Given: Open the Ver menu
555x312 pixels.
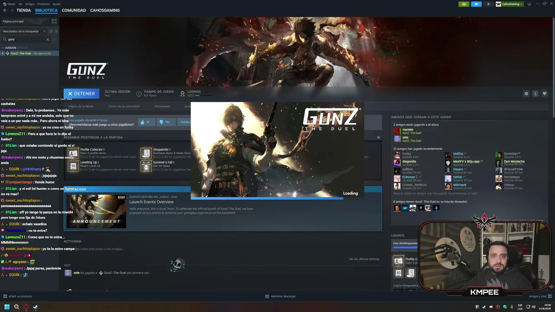Looking at the screenshot, I should pyautogui.click(x=20, y=4).
